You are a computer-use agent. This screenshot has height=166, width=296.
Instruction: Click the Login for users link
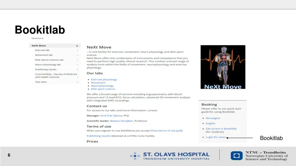216,137
